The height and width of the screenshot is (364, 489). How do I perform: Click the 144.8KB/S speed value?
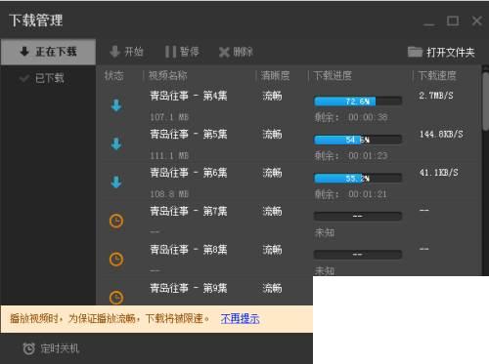click(x=441, y=134)
